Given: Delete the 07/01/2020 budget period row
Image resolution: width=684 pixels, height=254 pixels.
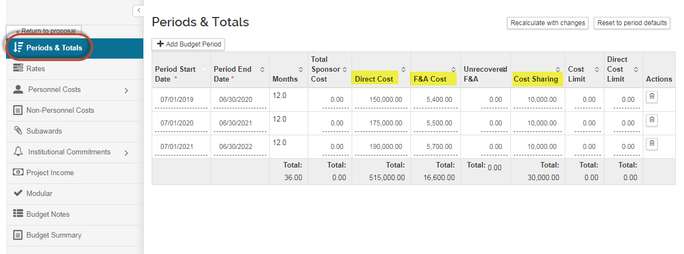Looking at the screenshot, I should (x=652, y=120).
